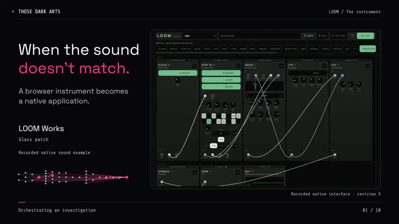Click the ADD button in STEP 16

click(221, 139)
